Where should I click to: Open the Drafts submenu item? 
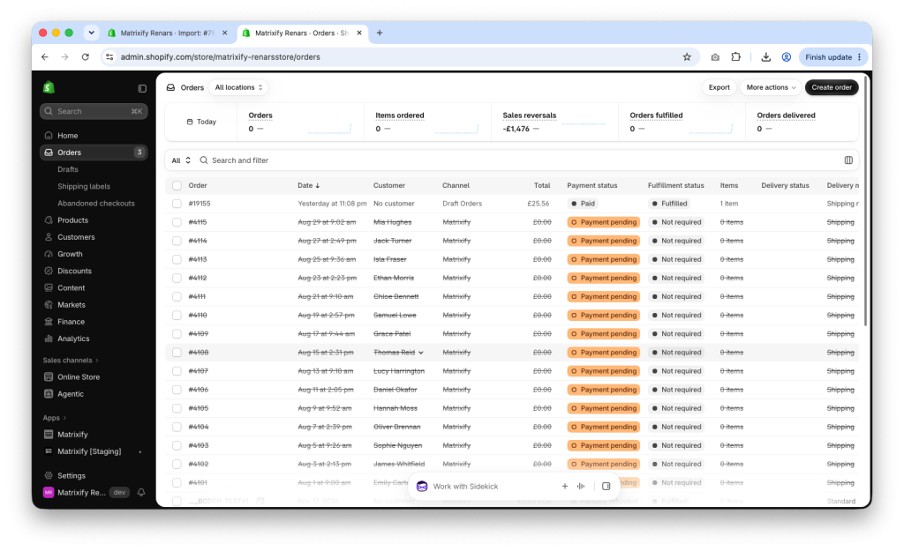coord(67,169)
